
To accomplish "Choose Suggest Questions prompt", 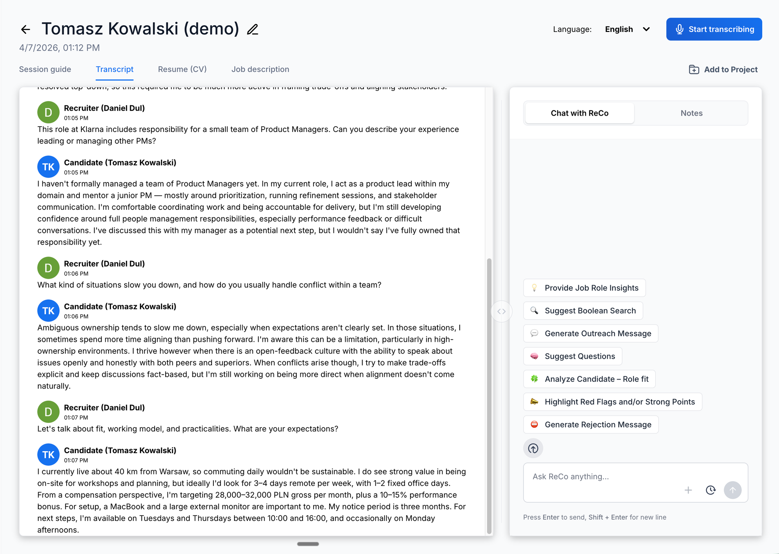I will click(x=573, y=356).
